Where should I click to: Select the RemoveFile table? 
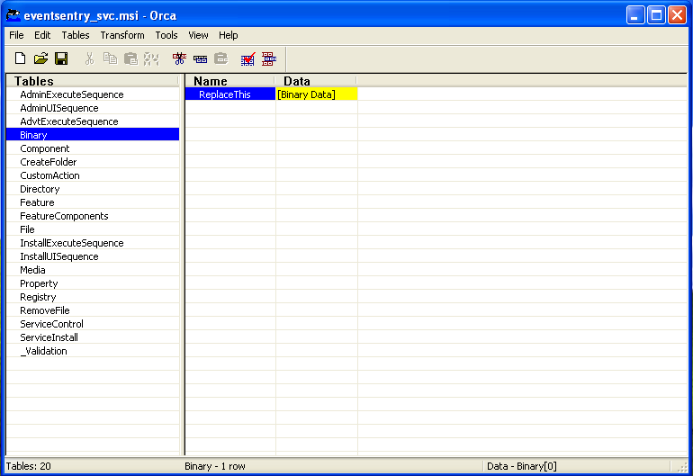(93, 310)
